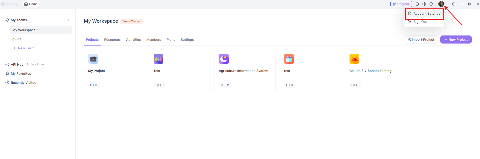Open the My Project briefcase icon
Screen dimensions: 480x159
(x=93, y=59)
